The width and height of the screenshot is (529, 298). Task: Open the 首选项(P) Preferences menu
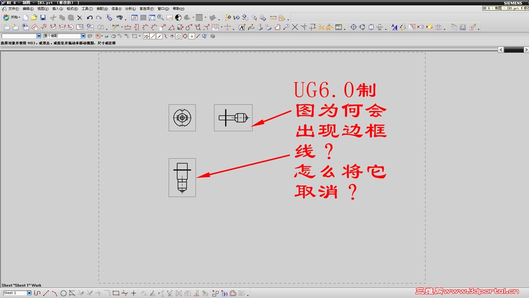pyautogui.click(x=146, y=9)
